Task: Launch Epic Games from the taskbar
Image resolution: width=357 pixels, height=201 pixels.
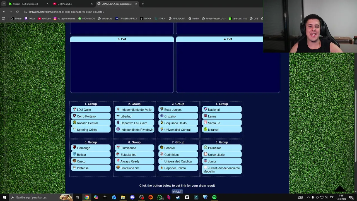Action: tap(105, 197)
